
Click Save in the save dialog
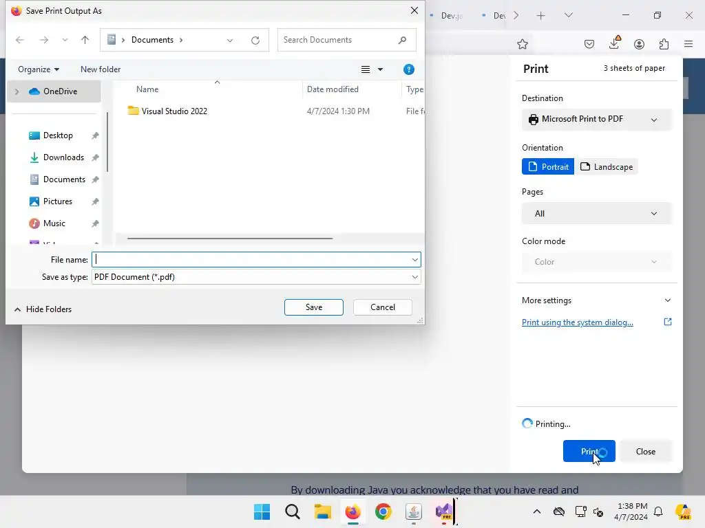point(314,307)
